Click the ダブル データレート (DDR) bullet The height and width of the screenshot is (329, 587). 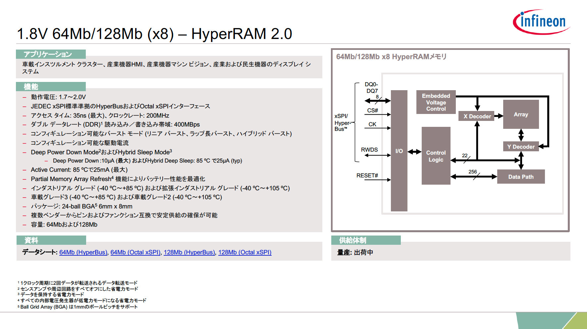[115, 125]
